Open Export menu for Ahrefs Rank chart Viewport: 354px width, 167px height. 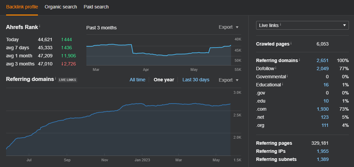pos(228,27)
